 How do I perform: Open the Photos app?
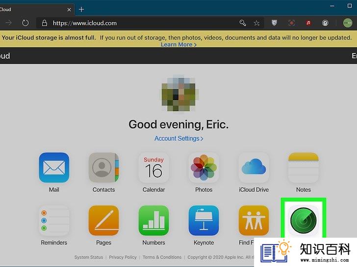(x=204, y=168)
